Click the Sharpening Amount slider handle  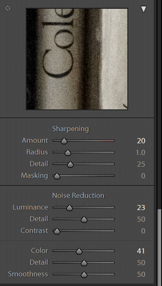click(x=64, y=141)
